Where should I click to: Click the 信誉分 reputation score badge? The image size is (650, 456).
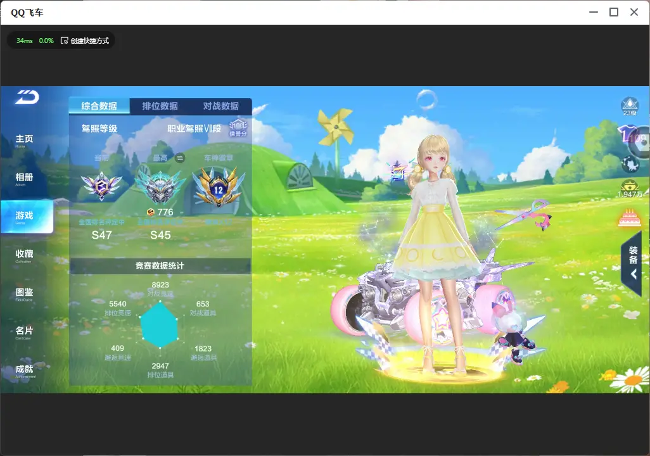click(x=238, y=128)
